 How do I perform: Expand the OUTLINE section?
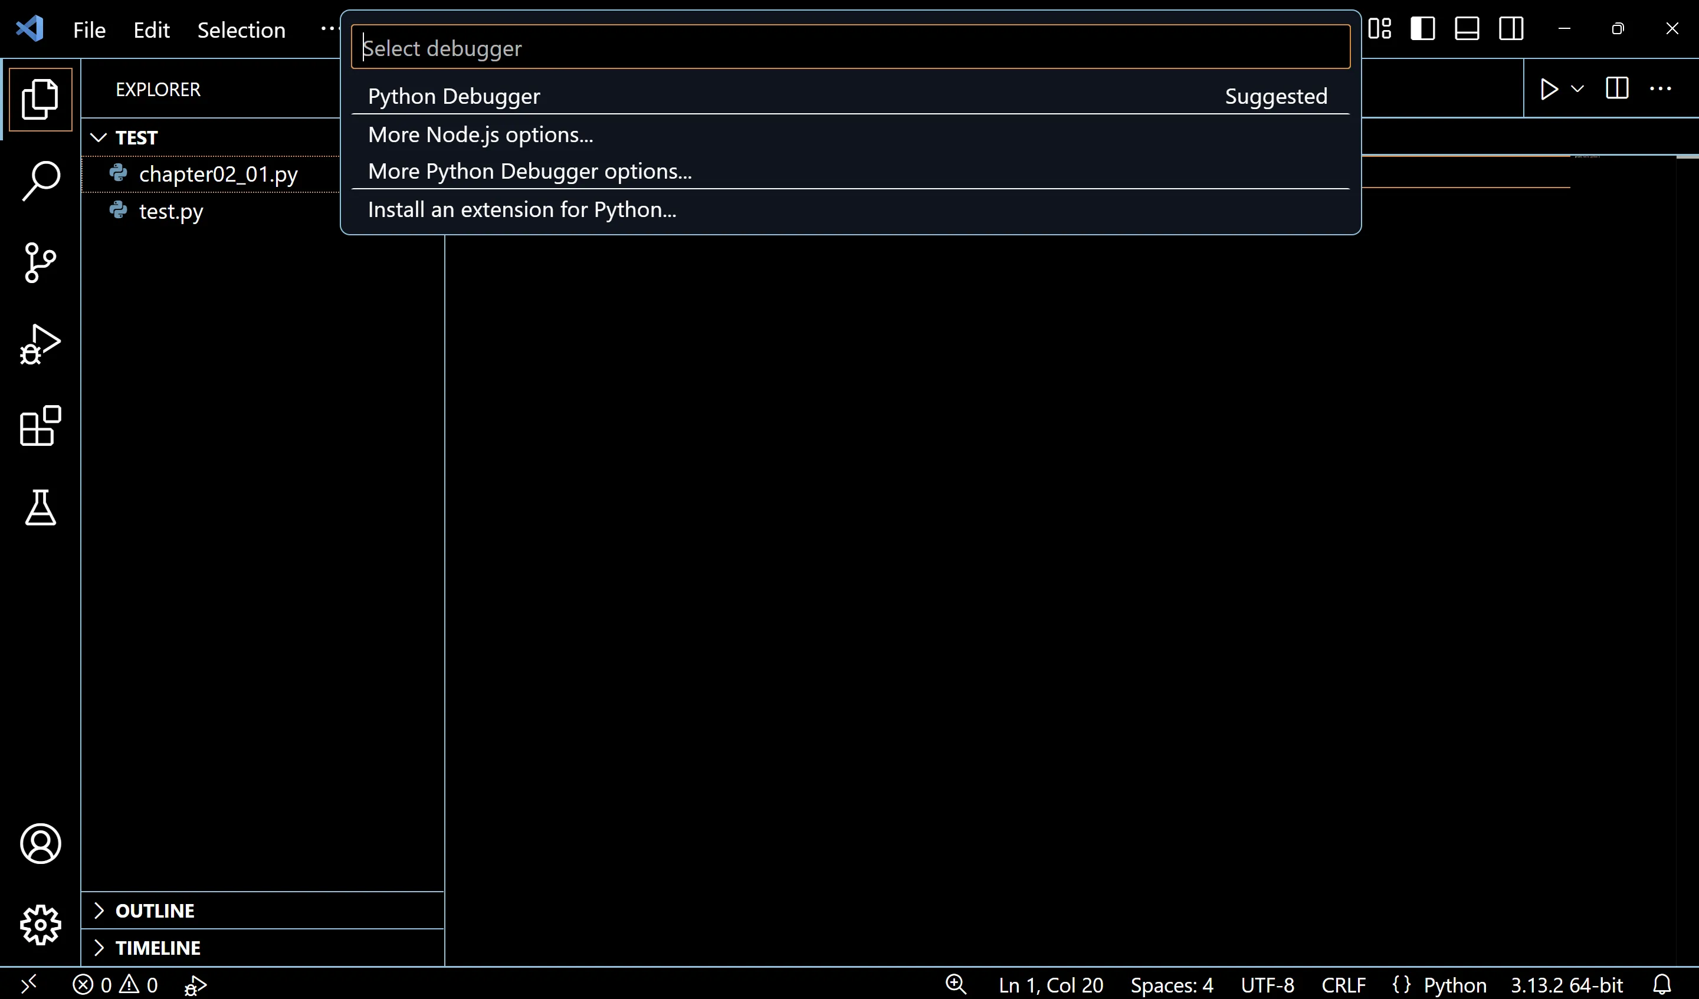click(263, 911)
